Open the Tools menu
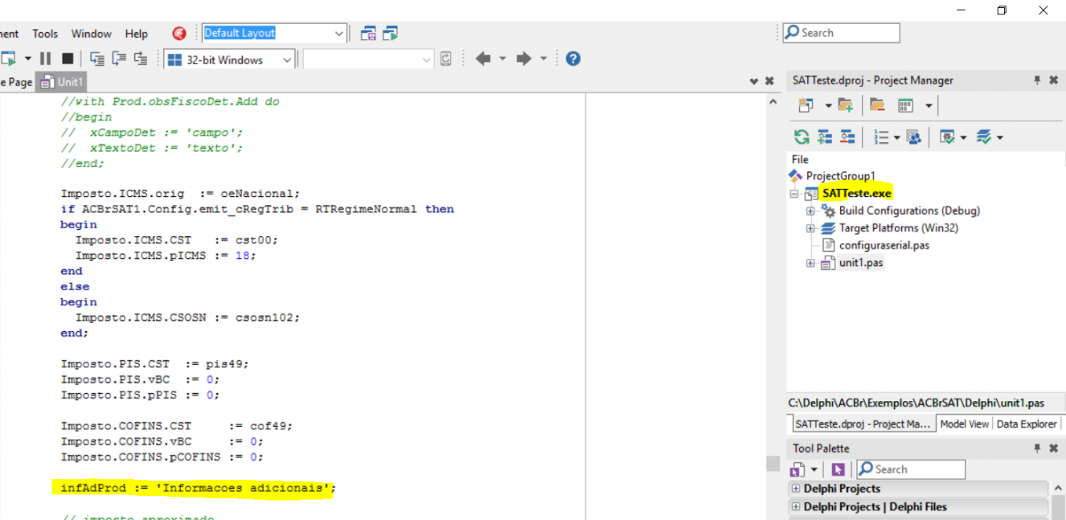The width and height of the screenshot is (1066, 520). pyautogui.click(x=45, y=34)
